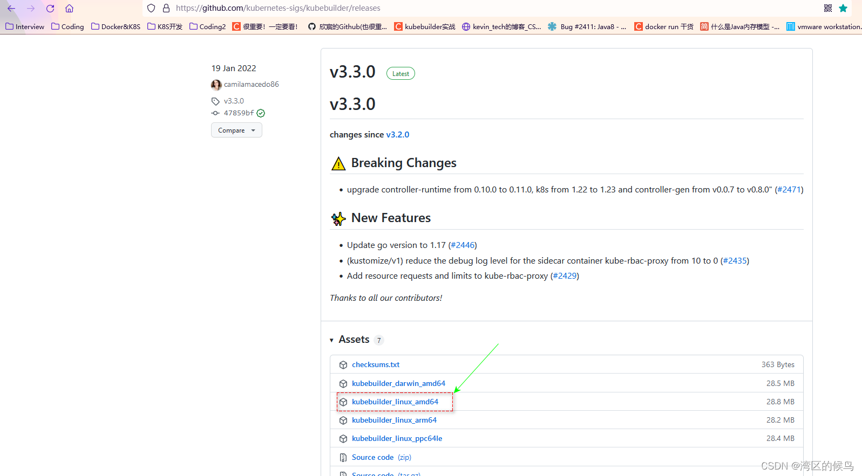This screenshot has height=476, width=862.
Task: Collapse the Assets section triangle
Action: coord(331,340)
